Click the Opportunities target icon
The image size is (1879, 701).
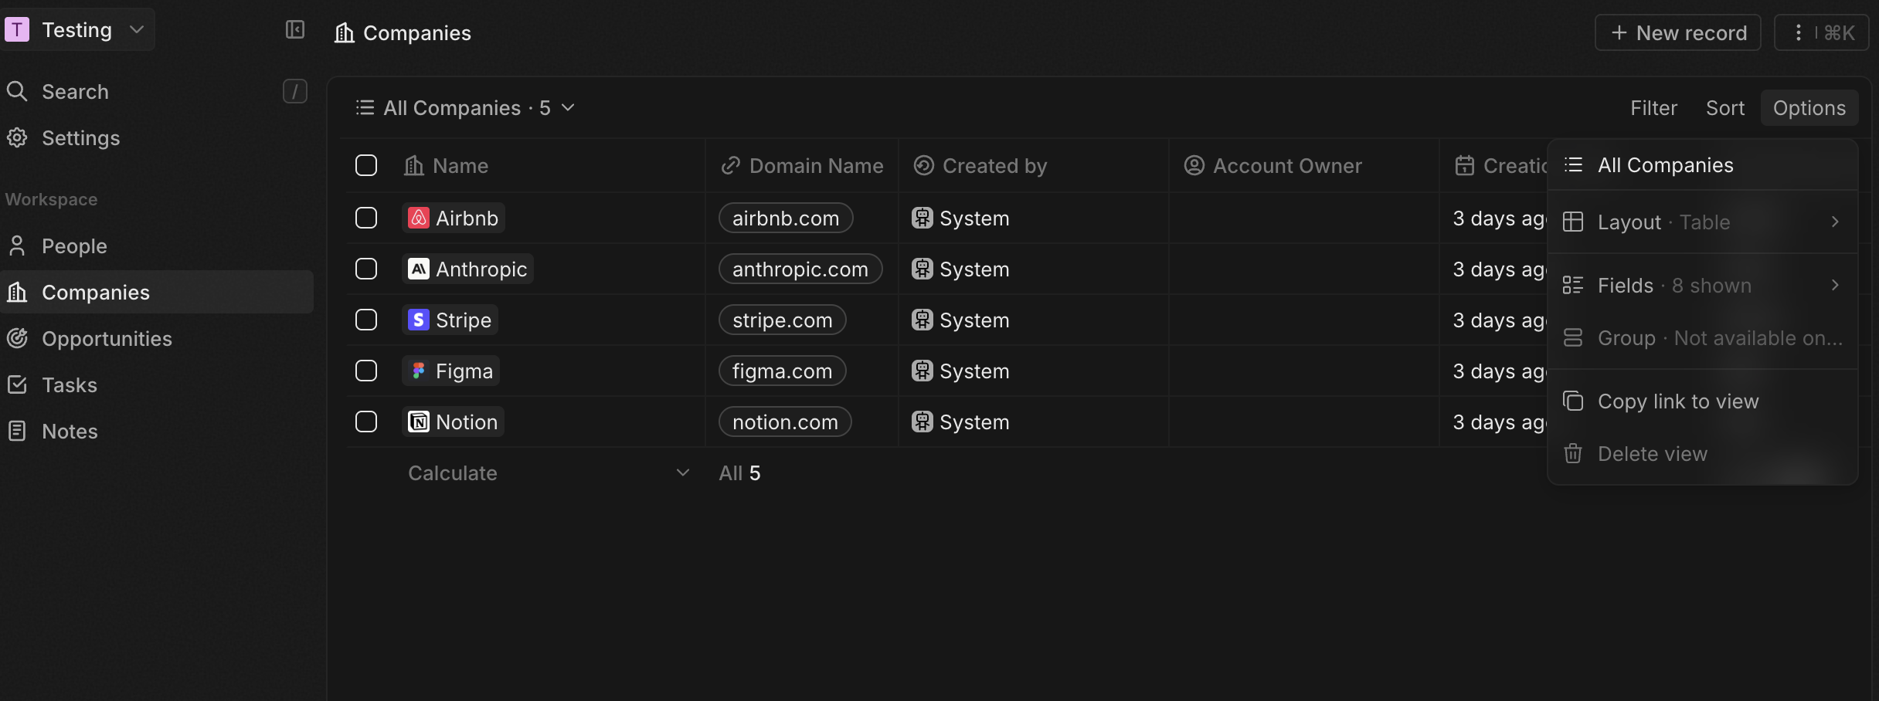pyautogui.click(x=17, y=338)
